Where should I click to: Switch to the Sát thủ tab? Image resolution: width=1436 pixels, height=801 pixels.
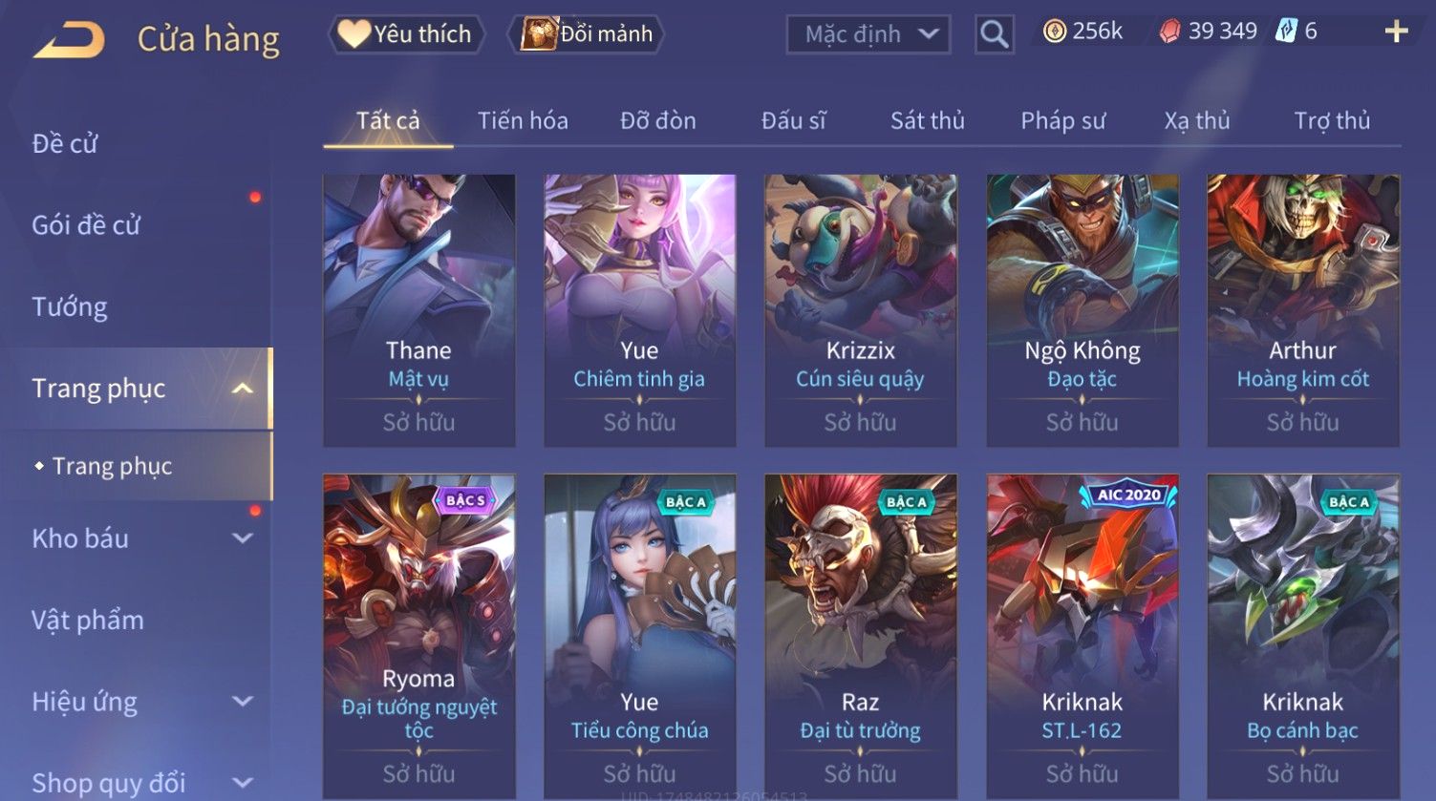[x=927, y=121]
